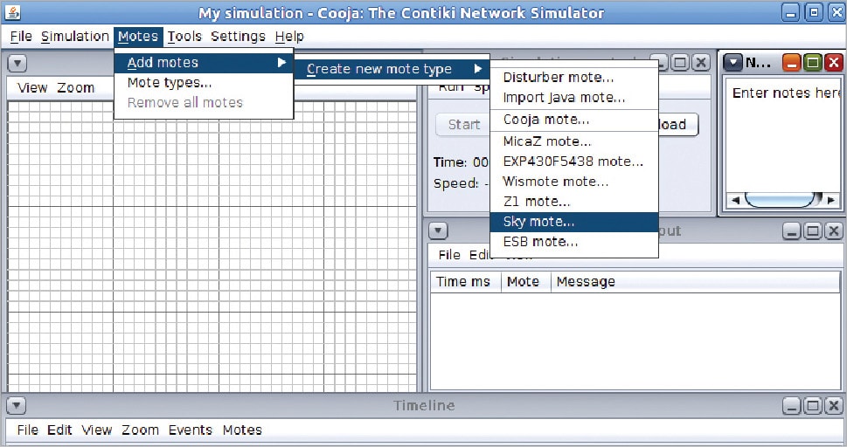Click Notes scrollbar left arrow
847x447 pixels.
(735, 200)
